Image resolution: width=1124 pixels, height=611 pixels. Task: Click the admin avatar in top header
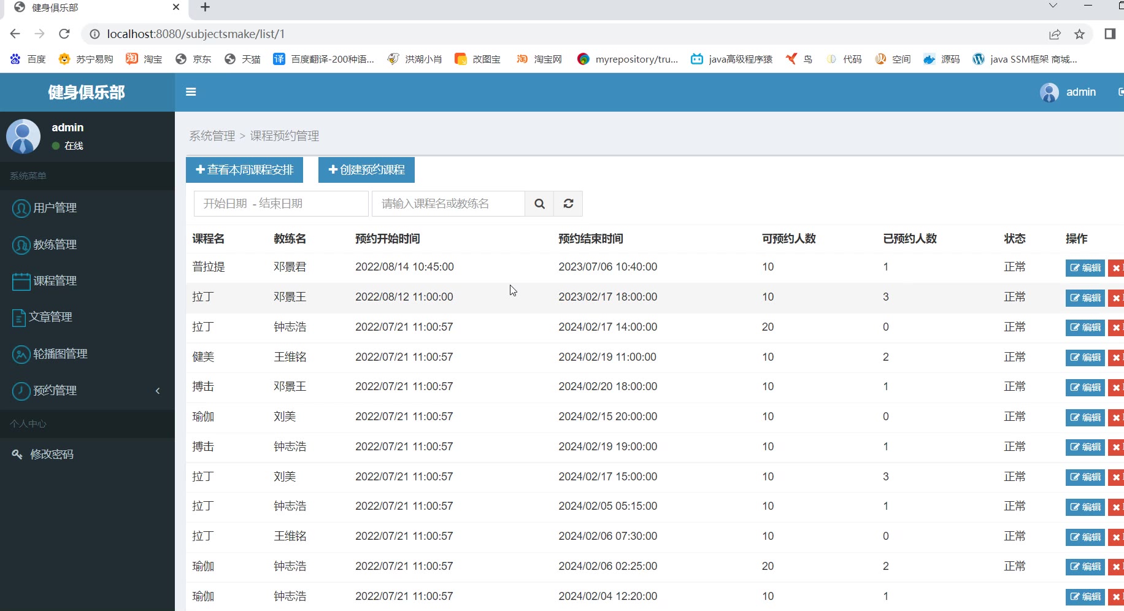point(1049,93)
